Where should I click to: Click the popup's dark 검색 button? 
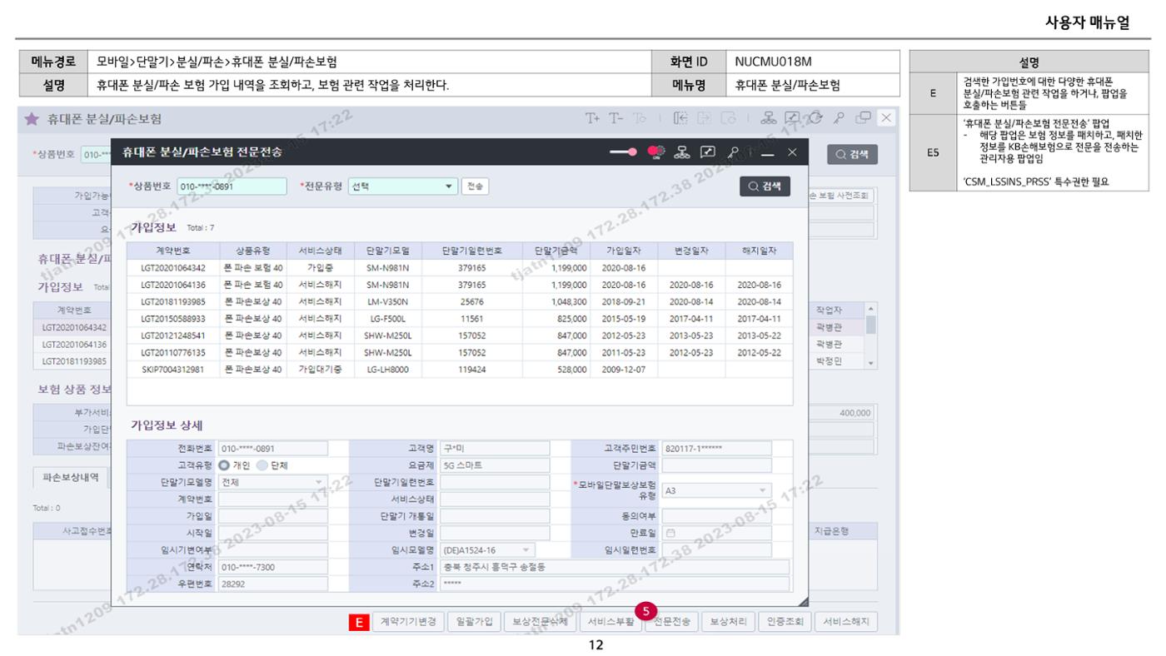[765, 186]
